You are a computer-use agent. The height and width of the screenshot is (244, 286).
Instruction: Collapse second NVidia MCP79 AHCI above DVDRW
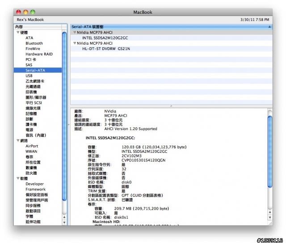pyautogui.click(x=75, y=43)
